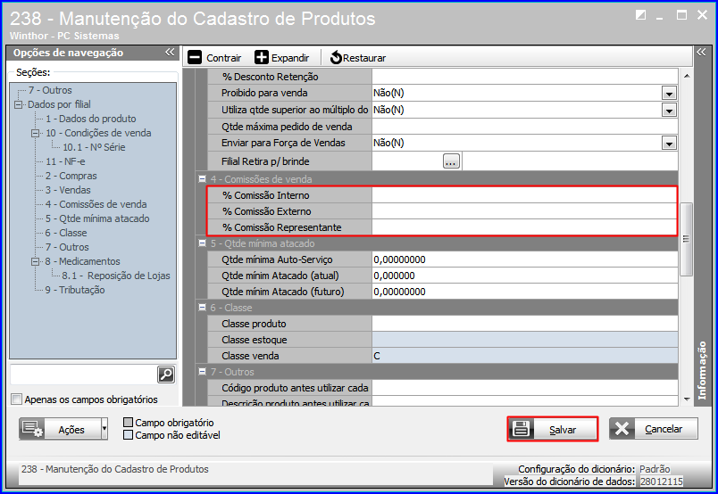
Task: Select top '7 - Outros' item above Dados por filial
Action: pos(50,90)
